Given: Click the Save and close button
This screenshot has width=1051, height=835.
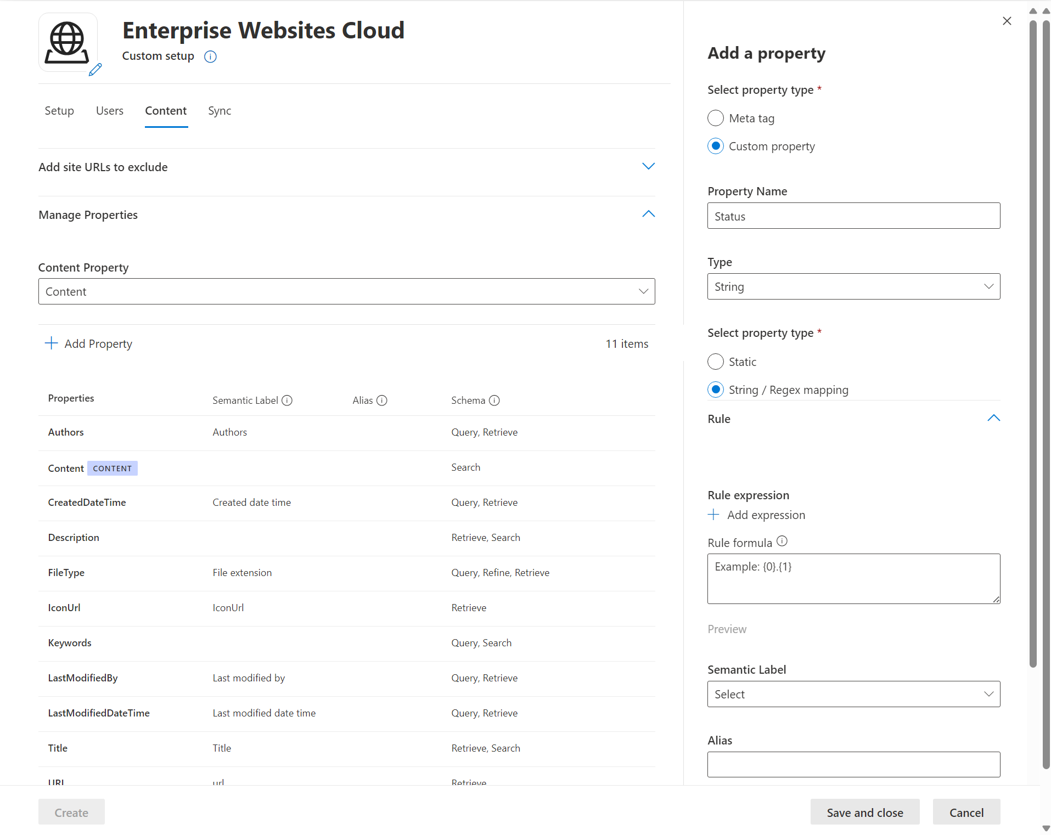Looking at the screenshot, I should [x=864, y=812].
